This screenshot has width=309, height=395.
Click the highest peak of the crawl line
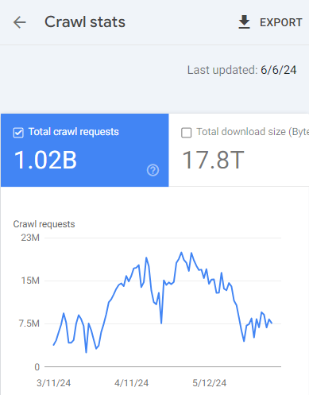coord(181,253)
